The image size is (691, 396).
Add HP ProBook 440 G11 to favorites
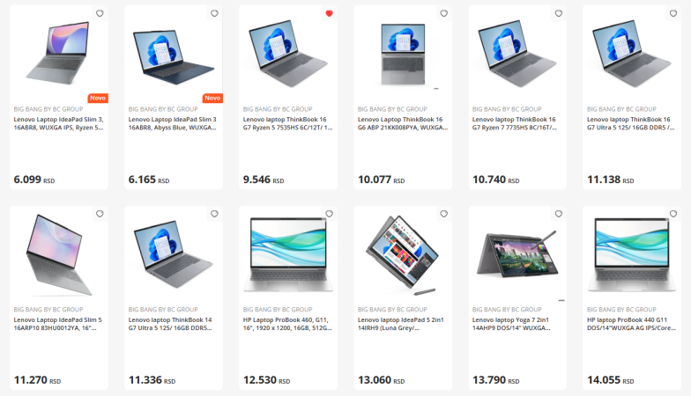point(673,213)
